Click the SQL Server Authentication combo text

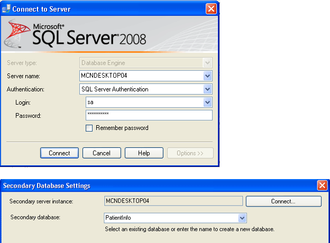click(115, 89)
